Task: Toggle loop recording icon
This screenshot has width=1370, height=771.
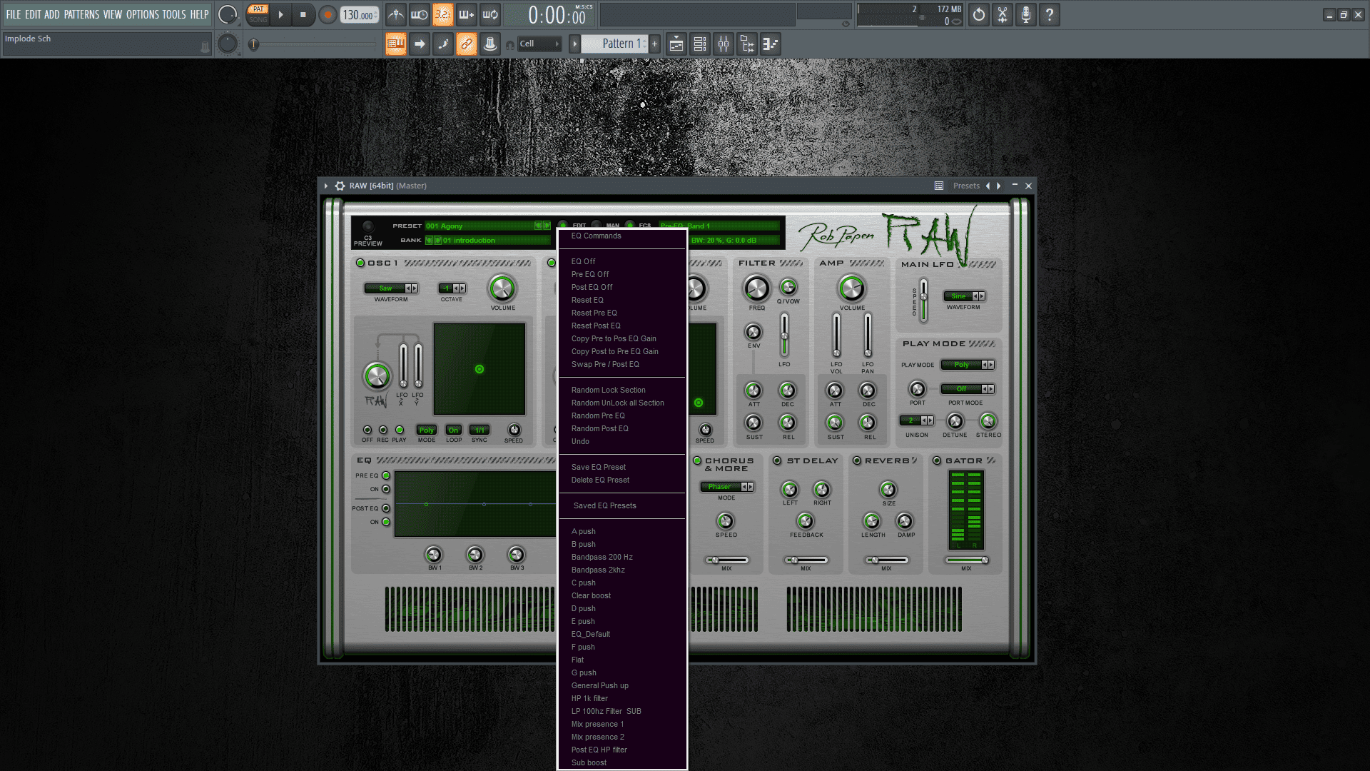Action: coord(490,15)
